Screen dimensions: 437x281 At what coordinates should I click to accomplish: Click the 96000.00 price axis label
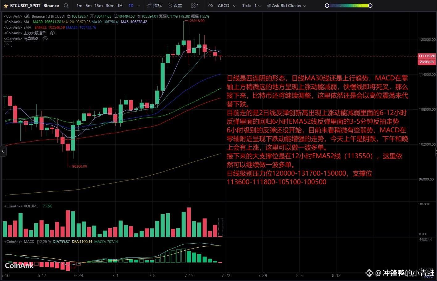coord(427,179)
